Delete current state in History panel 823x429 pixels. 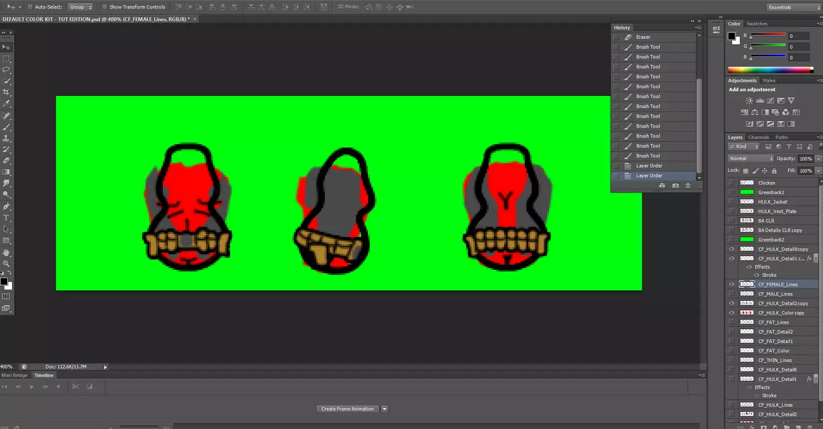pos(688,186)
